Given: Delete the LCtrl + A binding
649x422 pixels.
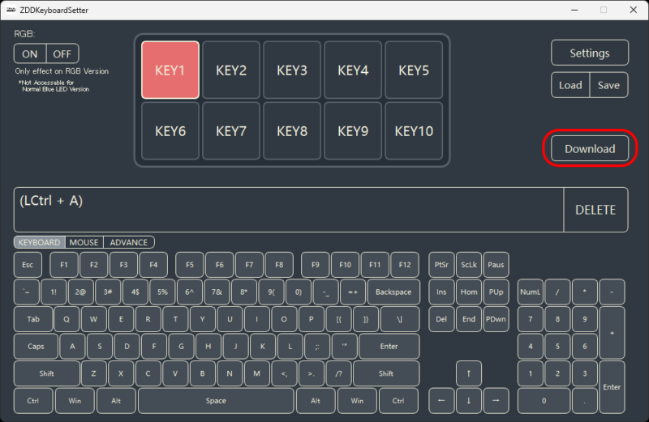Looking at the screenshot, I should click(x=595, y=210).
